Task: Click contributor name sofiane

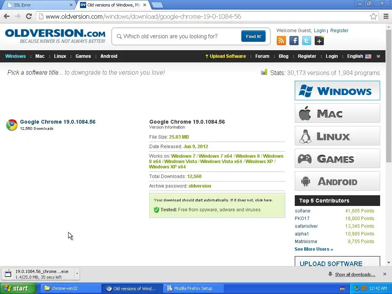Action: point(302,211)
